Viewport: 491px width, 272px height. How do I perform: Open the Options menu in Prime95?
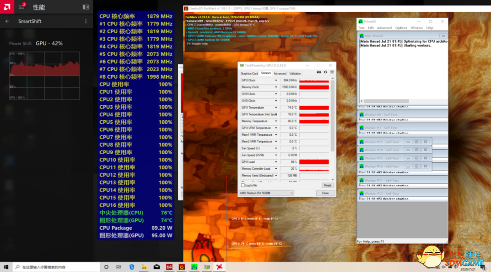point(401,28)
